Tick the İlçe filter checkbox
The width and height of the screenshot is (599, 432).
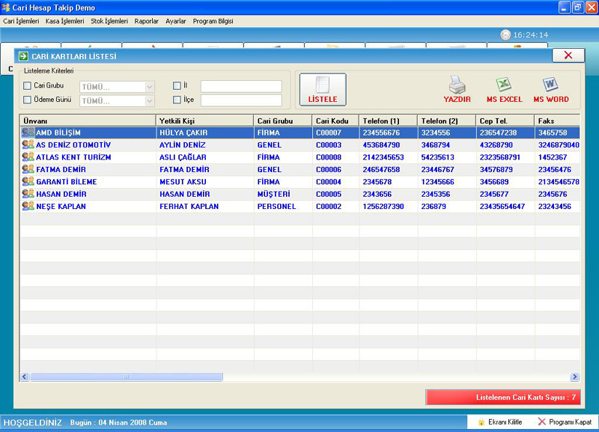pos(177,100)
